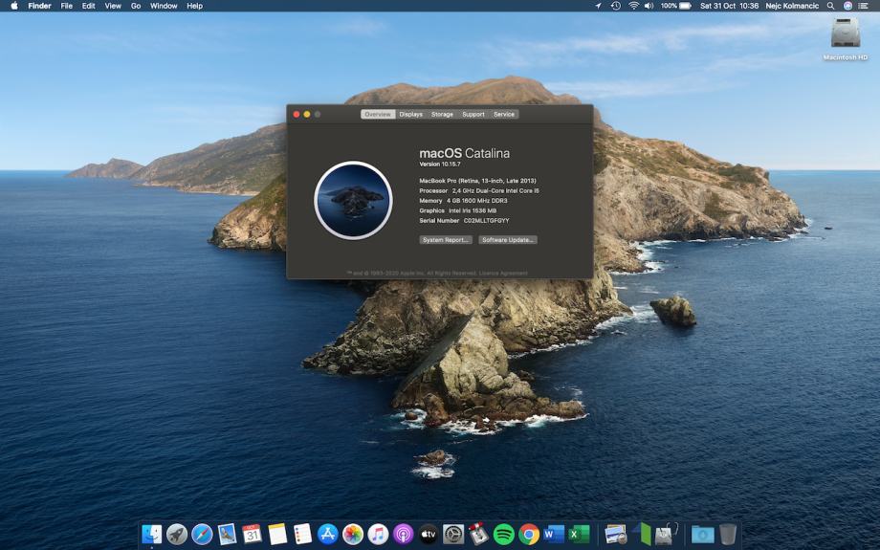Close the About This Mac window
Image resolution: width=880 pixels, height=550 pixels.
(297, 114)
